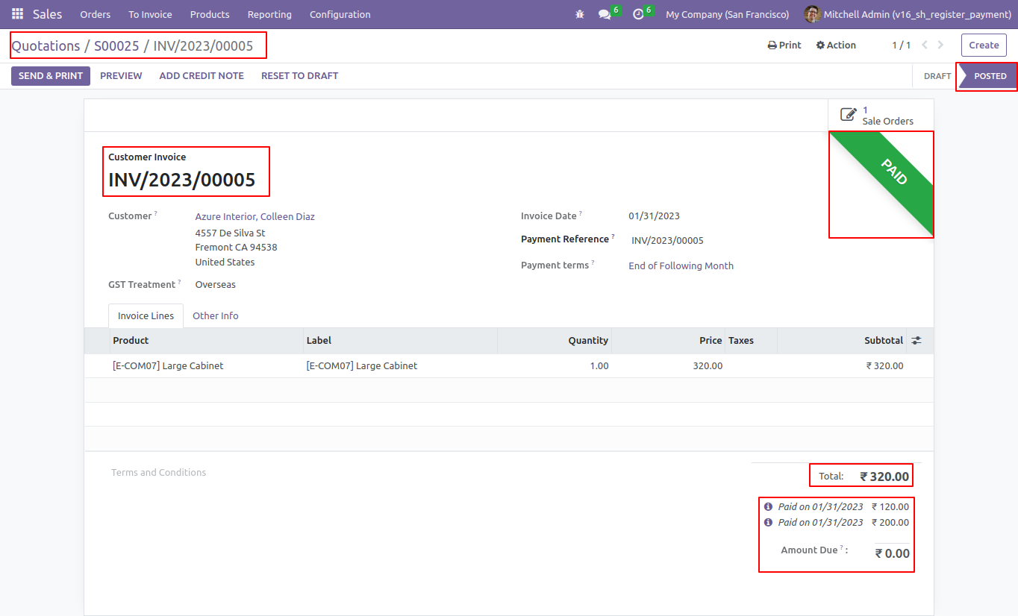Screen dimensions: 1018x616
Task: Open Mitchell Admin user menu
Action: (x=908, y=14)
